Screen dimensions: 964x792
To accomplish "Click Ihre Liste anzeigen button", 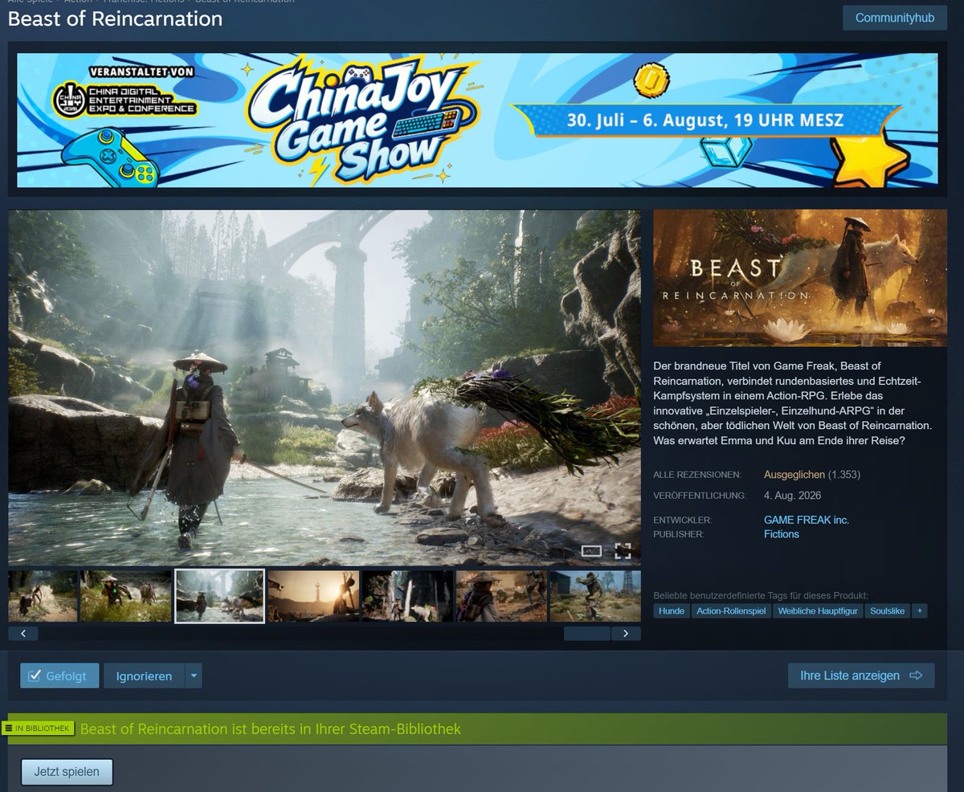I will [861, 676].
